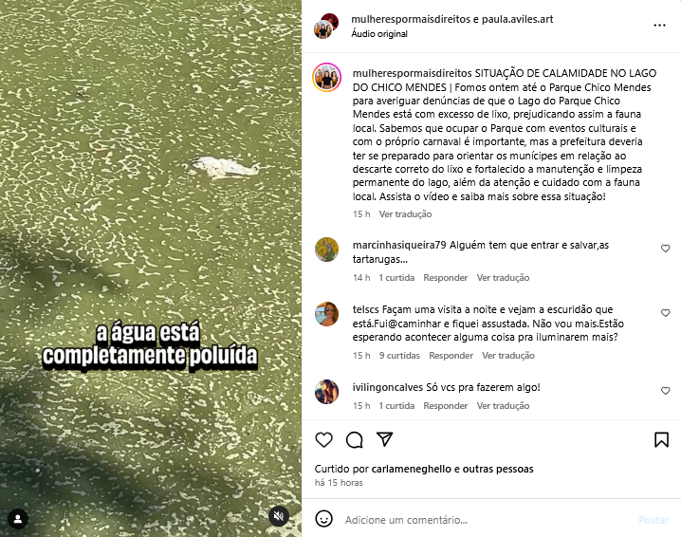This screenshot has height=537, width=681.
Task: Like ivilingoncalves's comment
Action: click(666, 391)
